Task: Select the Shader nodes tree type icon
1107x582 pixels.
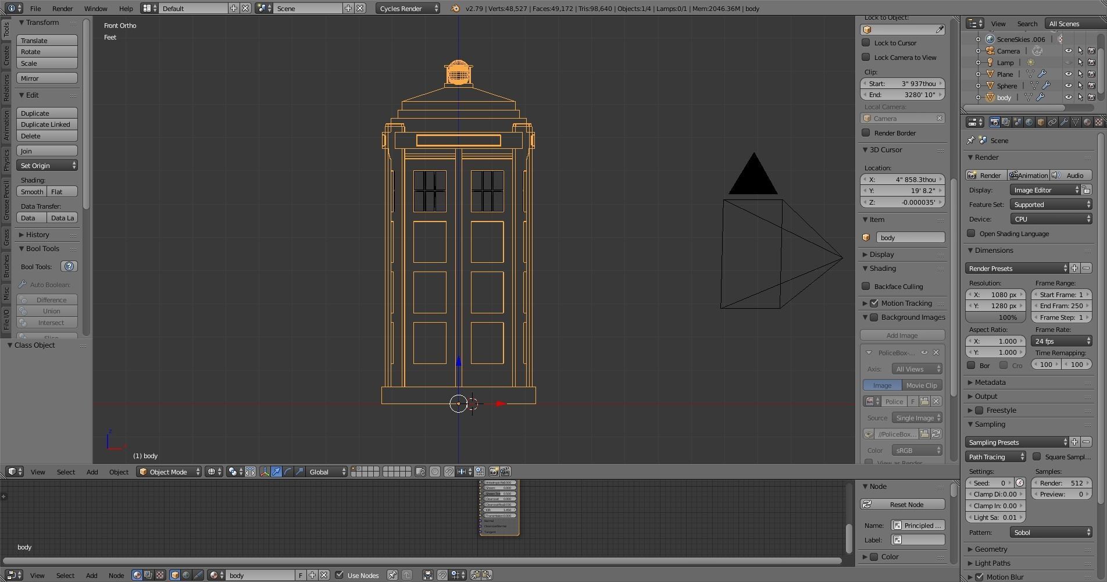Action: click(137, 575)
